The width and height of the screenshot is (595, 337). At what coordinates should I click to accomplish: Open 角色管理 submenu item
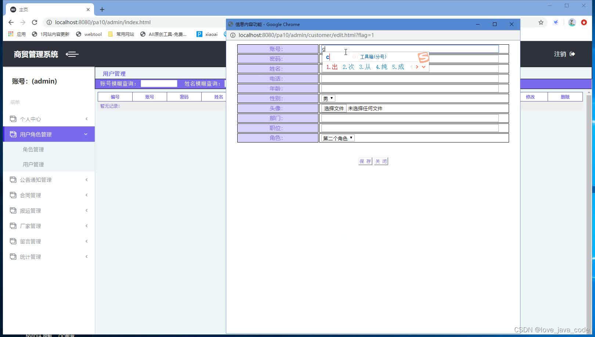pyautogui.click(x=33, y=149)
